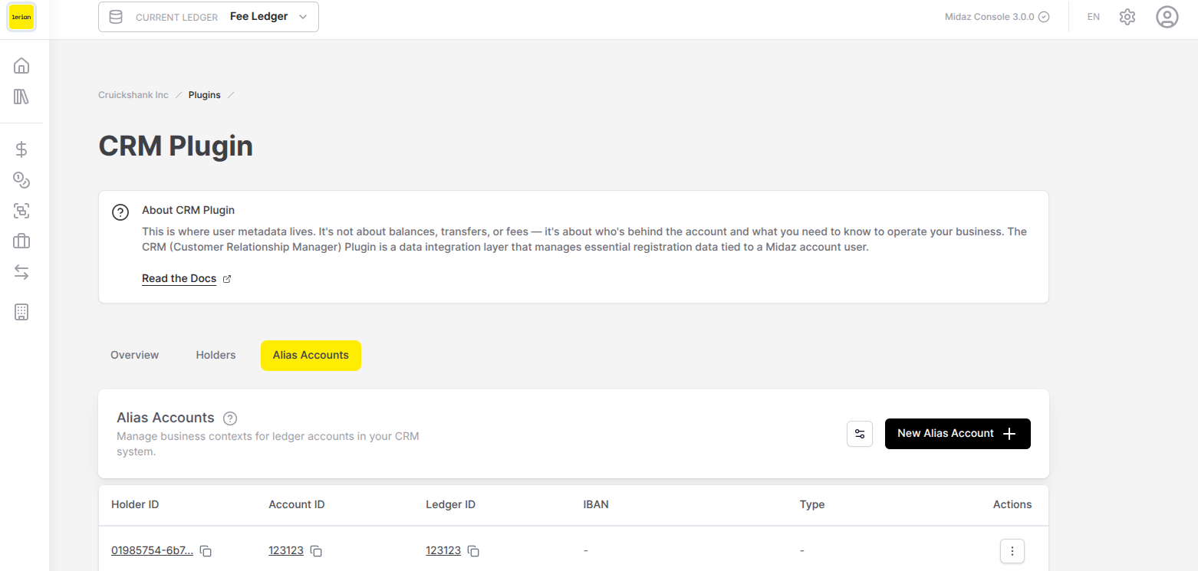1198x571 pixels.
Task: Open the 123123 link under Account ID
Action: 286,551
